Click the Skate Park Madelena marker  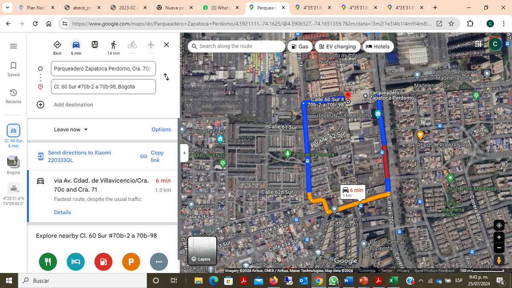tap(450, 178)
